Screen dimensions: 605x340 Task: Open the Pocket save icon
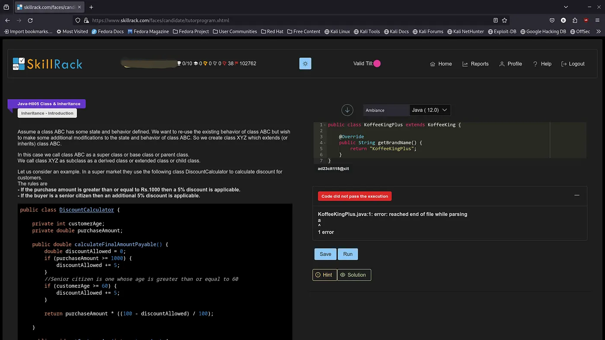(x=552, y=20)
